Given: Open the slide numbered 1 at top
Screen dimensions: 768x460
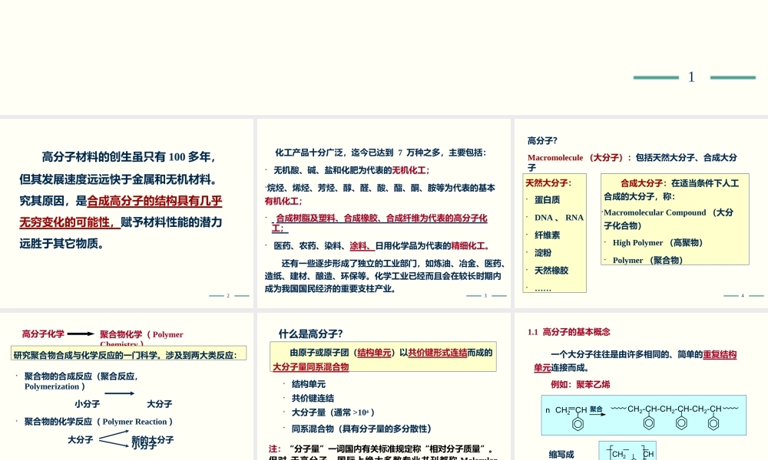Looking at the screenshot, I should point(384,58).
